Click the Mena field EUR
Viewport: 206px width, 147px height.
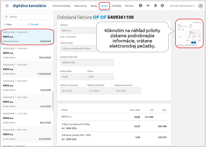pyautogui.click(x=101, y=77)
